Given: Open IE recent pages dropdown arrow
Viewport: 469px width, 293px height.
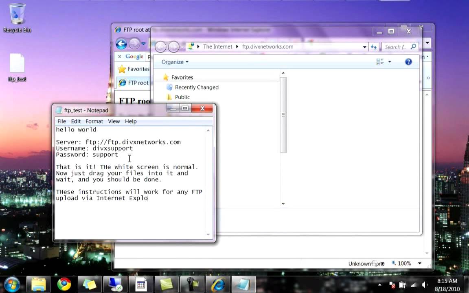Looking at the screenshot, I should click(x=144, y=44).
